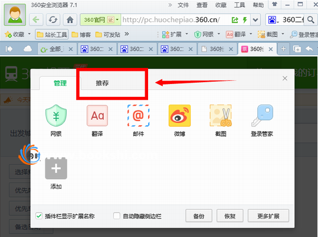This screenshot has height=237, width=318.
Task: Open the search engine paw selector
Action: pyautogui.click(x=274, y=20)
